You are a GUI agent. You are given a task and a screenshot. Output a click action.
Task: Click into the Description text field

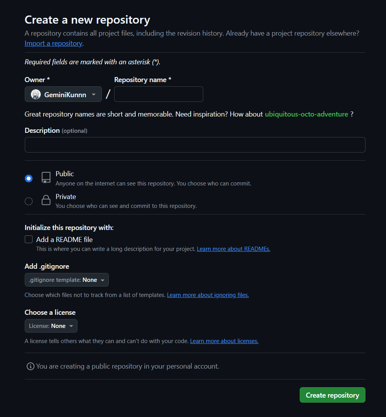point(195,145)
